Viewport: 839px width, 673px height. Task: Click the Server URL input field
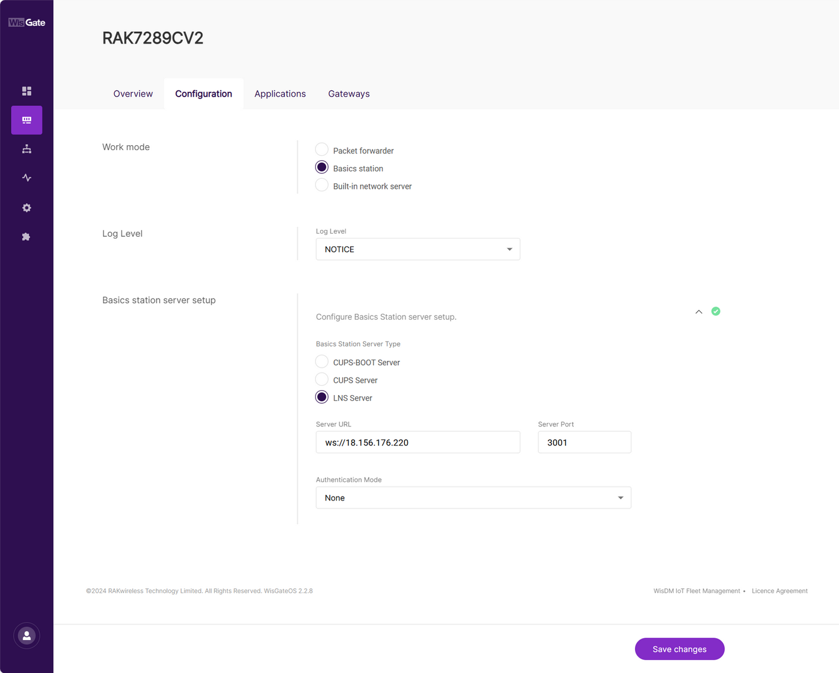tap(418, 442)
